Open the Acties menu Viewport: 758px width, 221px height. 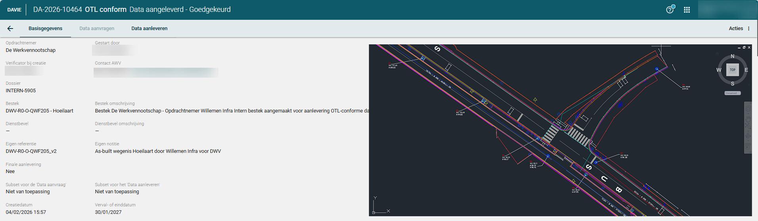click(736, 29)
